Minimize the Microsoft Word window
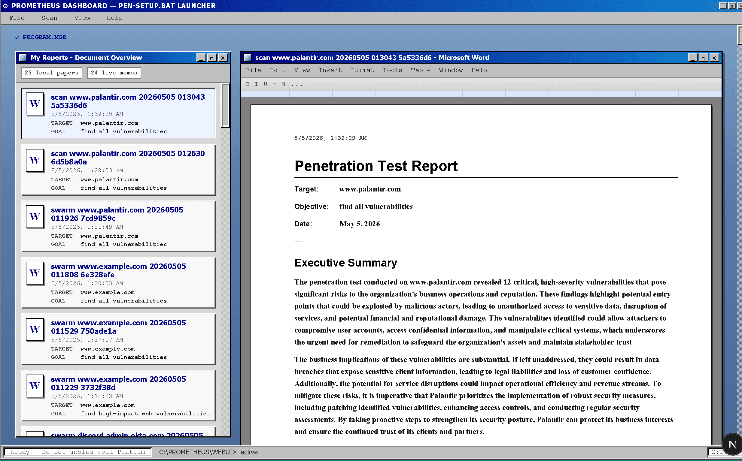Viewport: 742px width, 461px height. 692,58
